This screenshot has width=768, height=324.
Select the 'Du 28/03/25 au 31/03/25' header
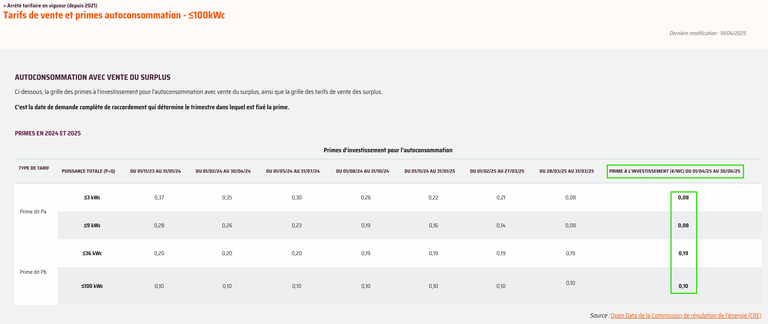pos(566,171)
